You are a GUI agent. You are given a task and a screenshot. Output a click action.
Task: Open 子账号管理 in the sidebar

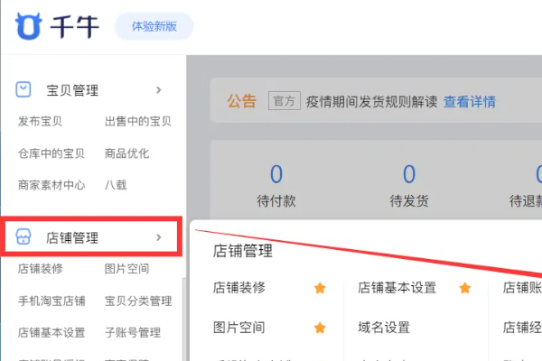tap(132, 332)
